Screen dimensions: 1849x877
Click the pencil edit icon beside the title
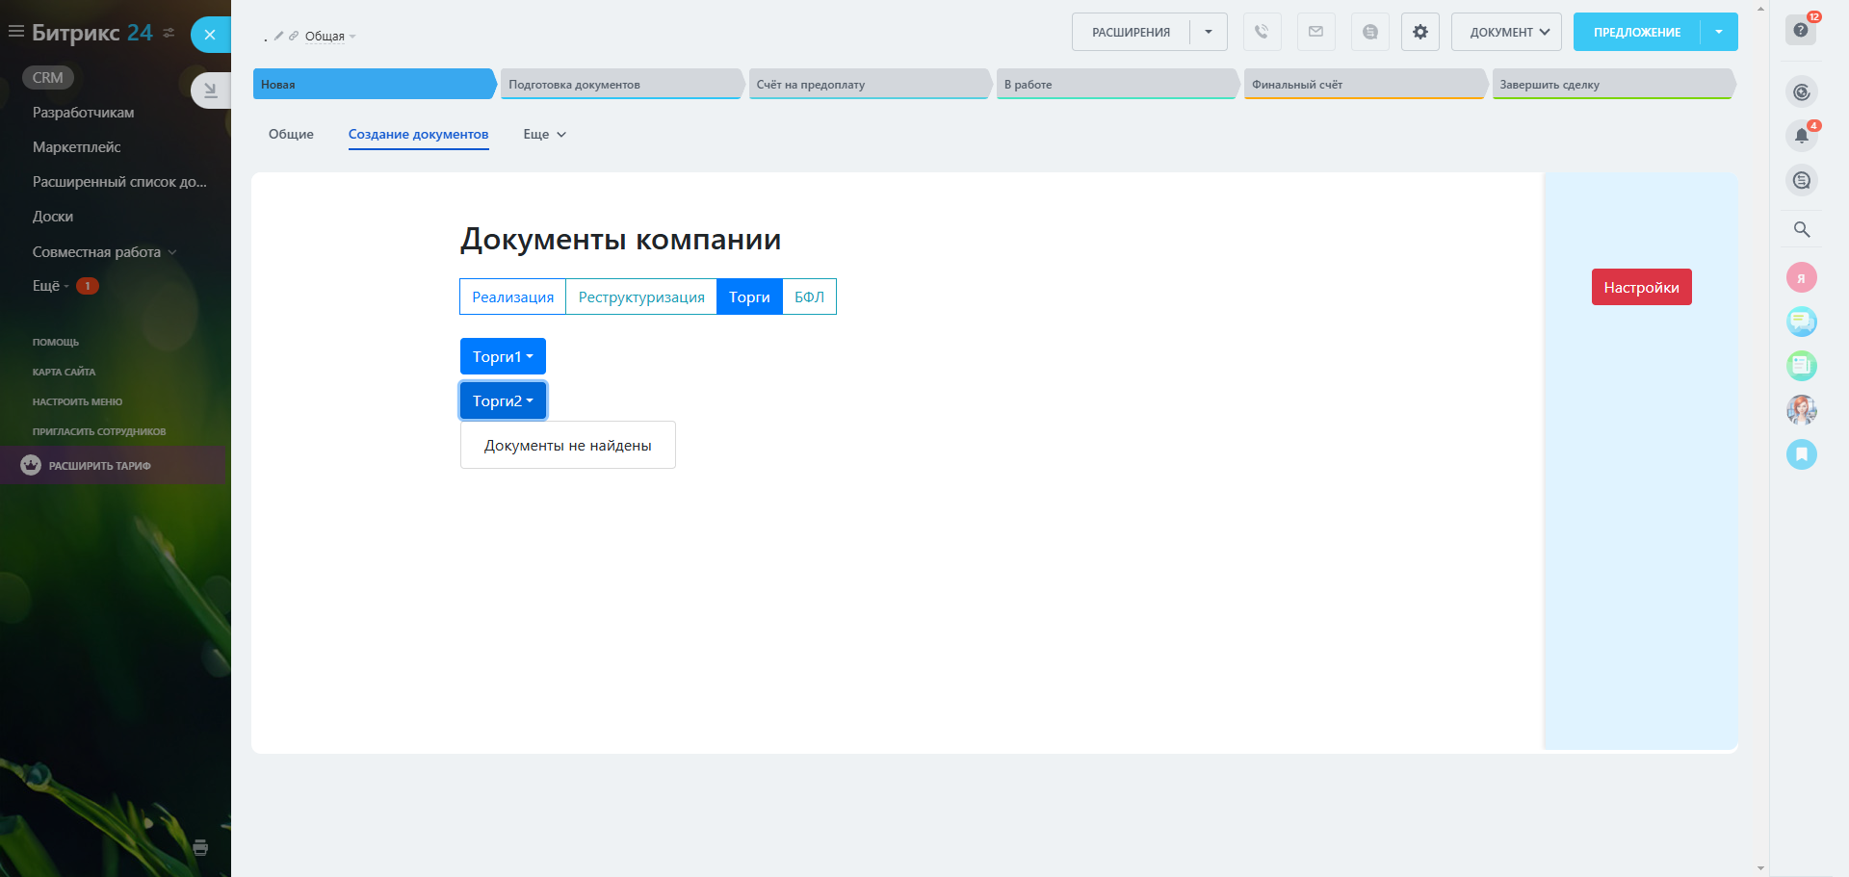click(278, 36)
